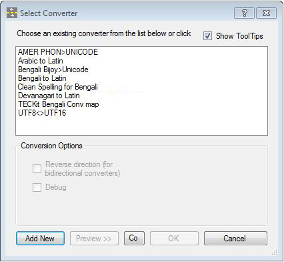Open the help question mark button
Image resolution: width=284 pixels, height=262 pixels.
click(244, 13)
